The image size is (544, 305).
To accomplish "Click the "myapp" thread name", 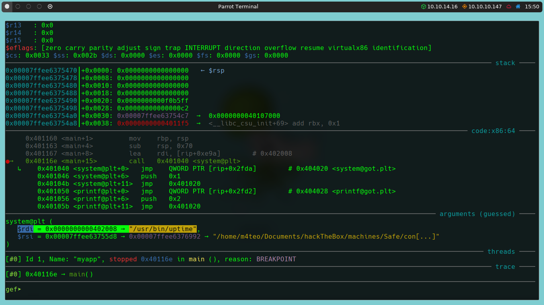I will pos(87,259).
